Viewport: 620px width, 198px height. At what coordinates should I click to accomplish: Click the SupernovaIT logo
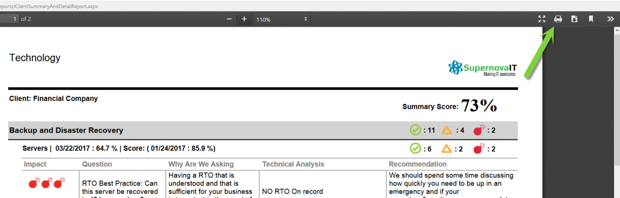[483, 68]
